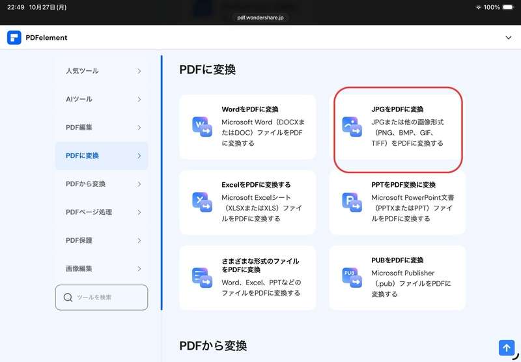Viewport: 521px width, 362px height.
Task: Expand the PDF保護 chevron
Action: click(x=139, y=240)
